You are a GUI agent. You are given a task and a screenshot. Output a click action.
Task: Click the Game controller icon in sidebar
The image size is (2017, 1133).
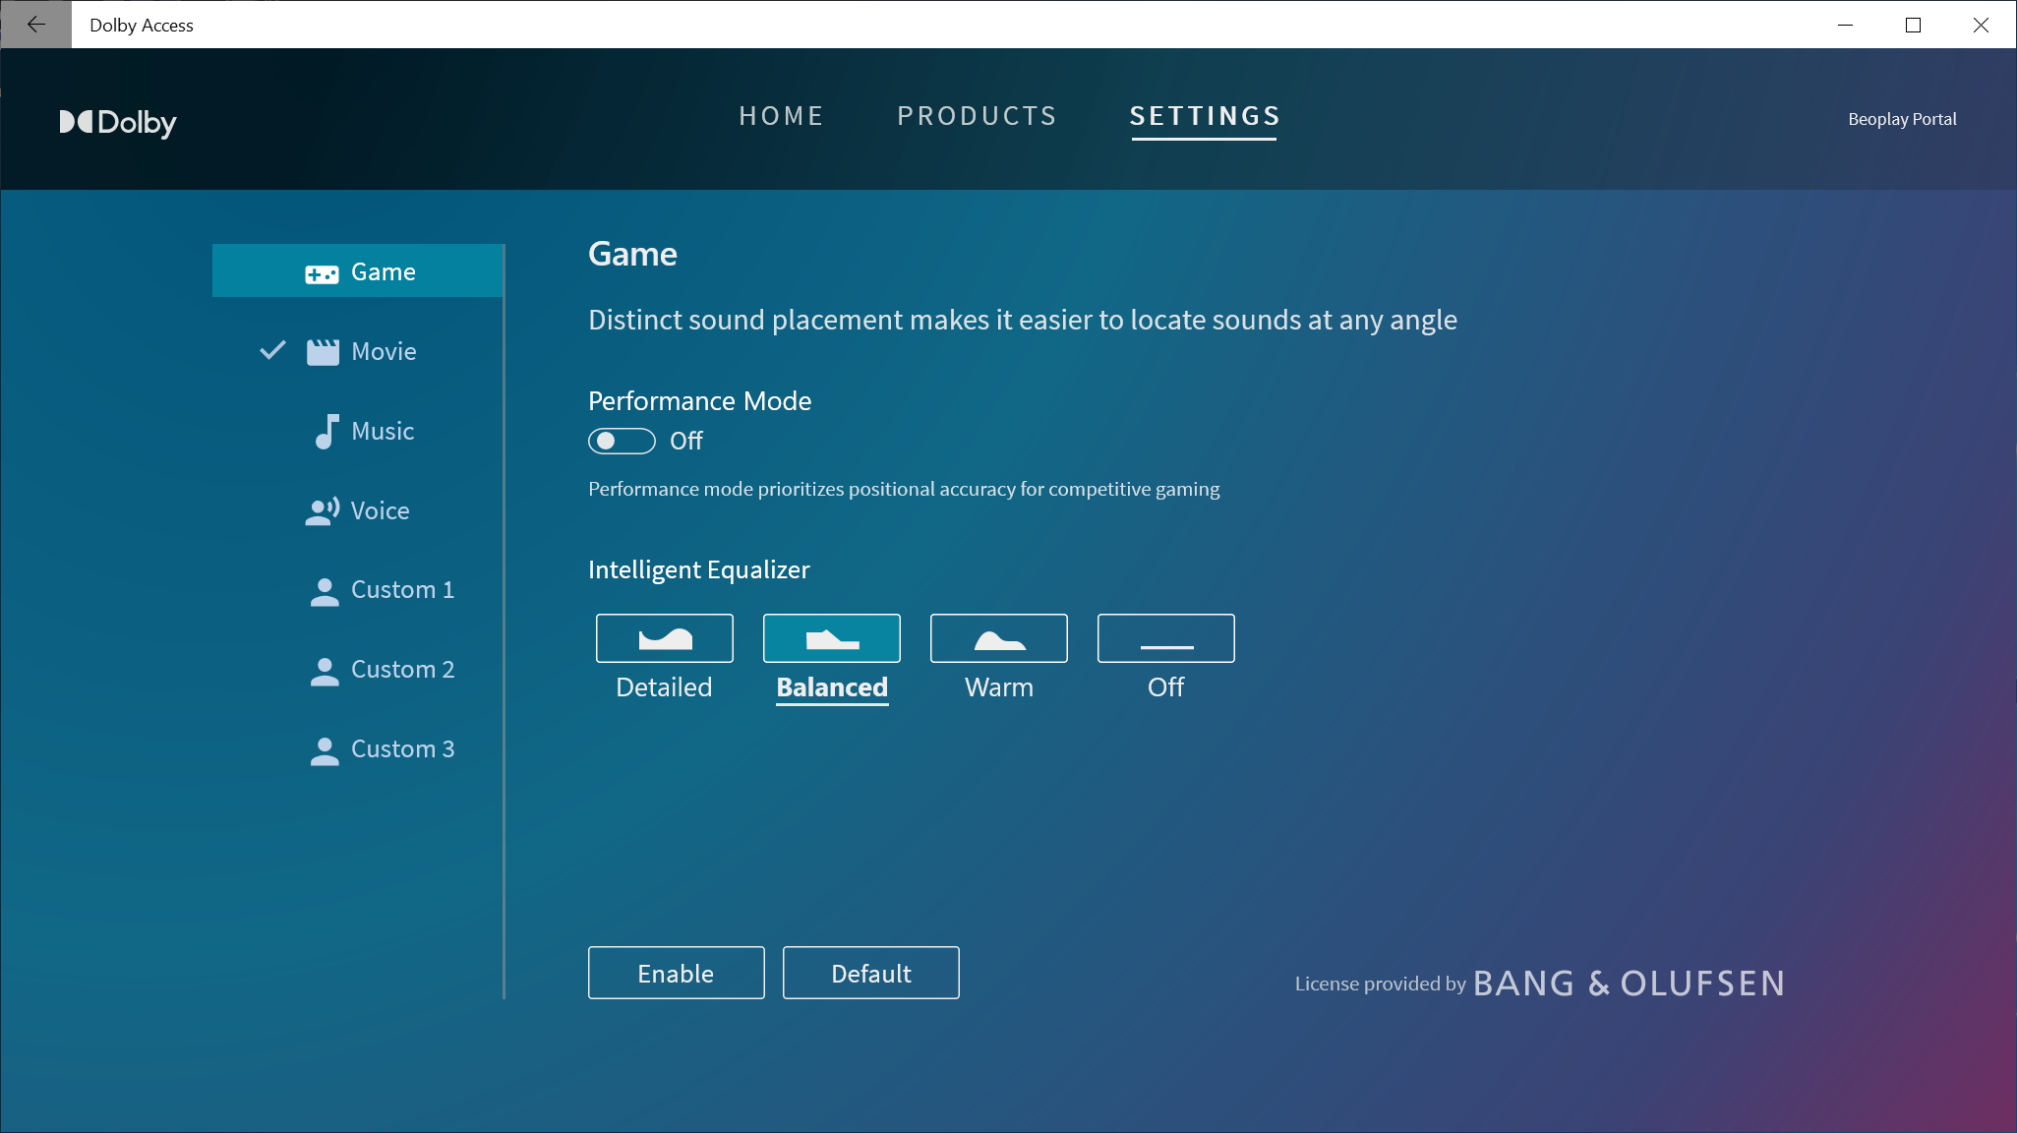coord(322,273)
